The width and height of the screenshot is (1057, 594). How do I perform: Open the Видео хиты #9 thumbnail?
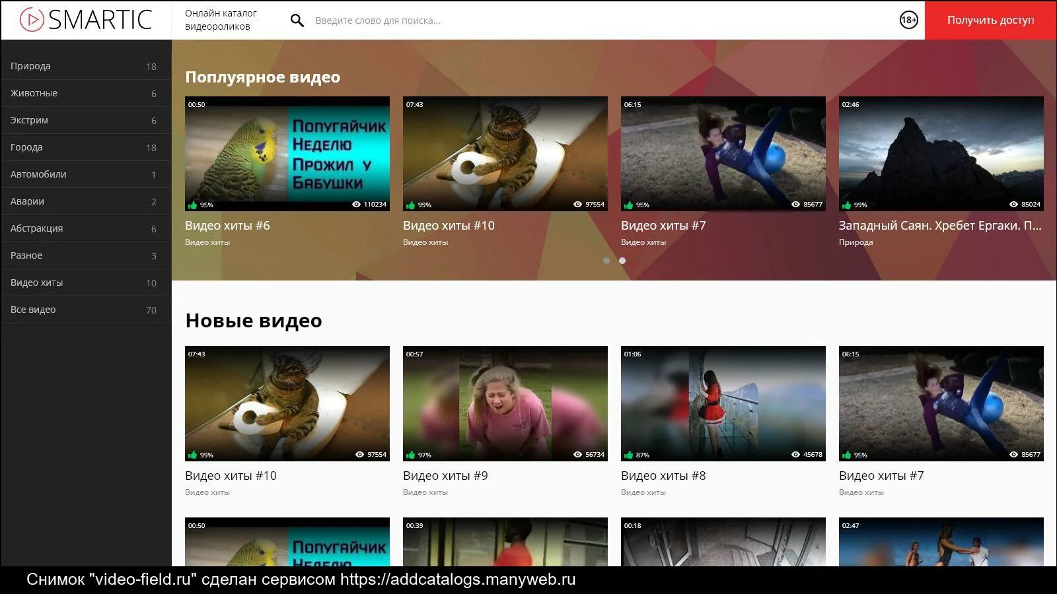(x=505, y=403)
